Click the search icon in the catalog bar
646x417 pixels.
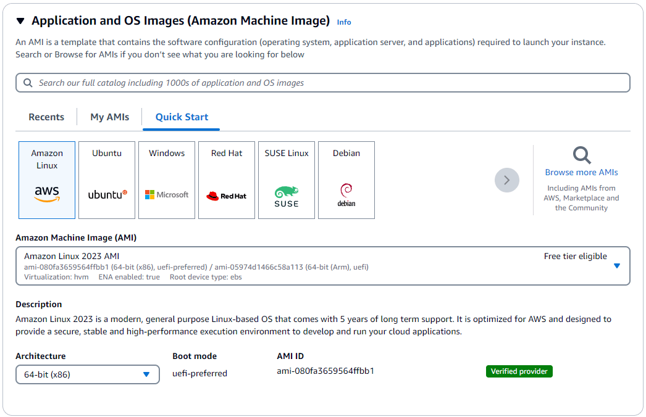[28, 82]
